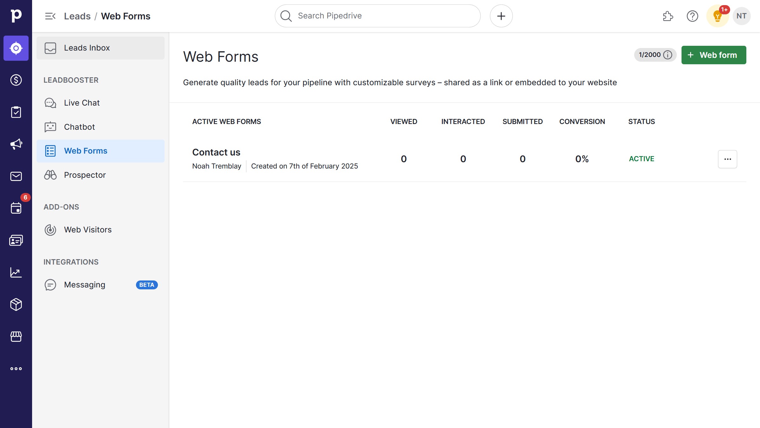This screenshot has width=760, height=428.
Task: Open Projects from the clipboard icon
Action: 16,112
